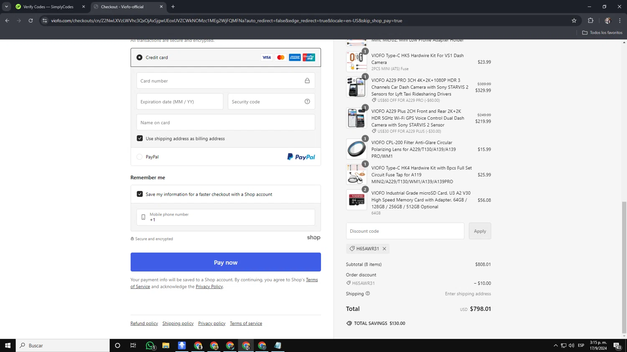Bookmark this page with the star icon

pos(574,20)
